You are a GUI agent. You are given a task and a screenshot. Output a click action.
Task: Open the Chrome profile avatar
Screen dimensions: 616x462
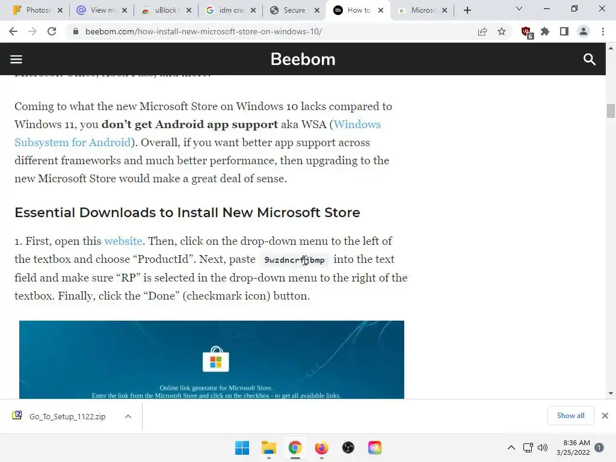point(584,31)
